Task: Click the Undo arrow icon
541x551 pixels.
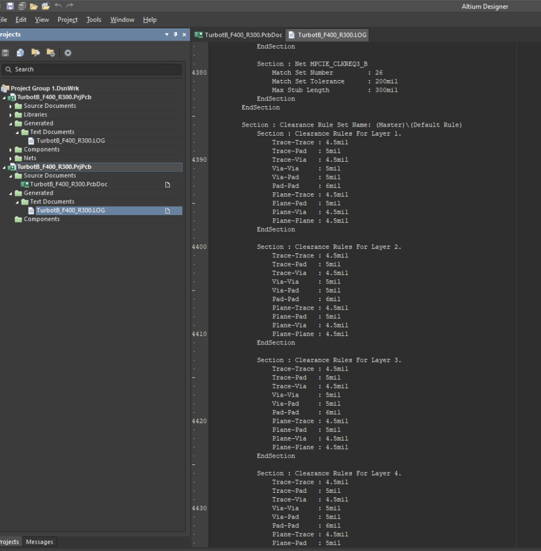Action: (x=58, y=6)
